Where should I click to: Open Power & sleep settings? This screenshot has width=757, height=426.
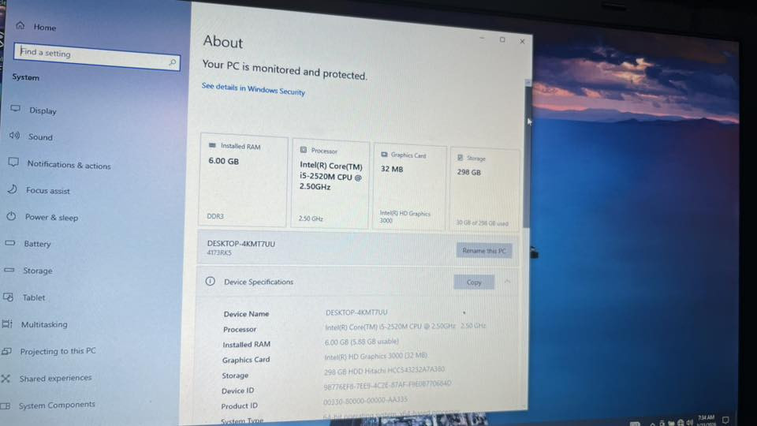51,218
